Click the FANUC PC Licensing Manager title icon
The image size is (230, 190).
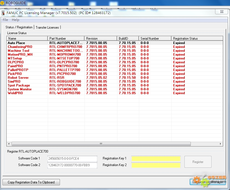[3, 13]
